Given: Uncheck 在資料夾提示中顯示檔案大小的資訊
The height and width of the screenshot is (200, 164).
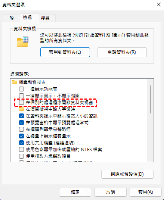Looking at the screenshot, I should pos(21,116).
